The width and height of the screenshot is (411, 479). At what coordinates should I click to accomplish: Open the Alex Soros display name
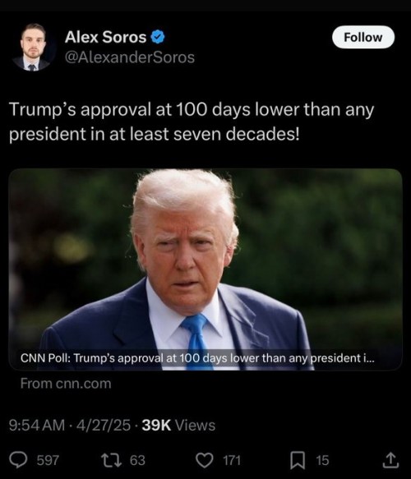[106, 37]
